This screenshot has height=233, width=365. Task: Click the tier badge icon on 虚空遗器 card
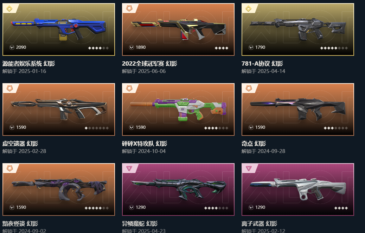pyautogui.click(x=9, y=88)
